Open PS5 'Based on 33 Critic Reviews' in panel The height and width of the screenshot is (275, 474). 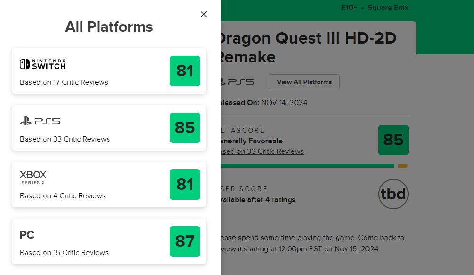[65, 139]
